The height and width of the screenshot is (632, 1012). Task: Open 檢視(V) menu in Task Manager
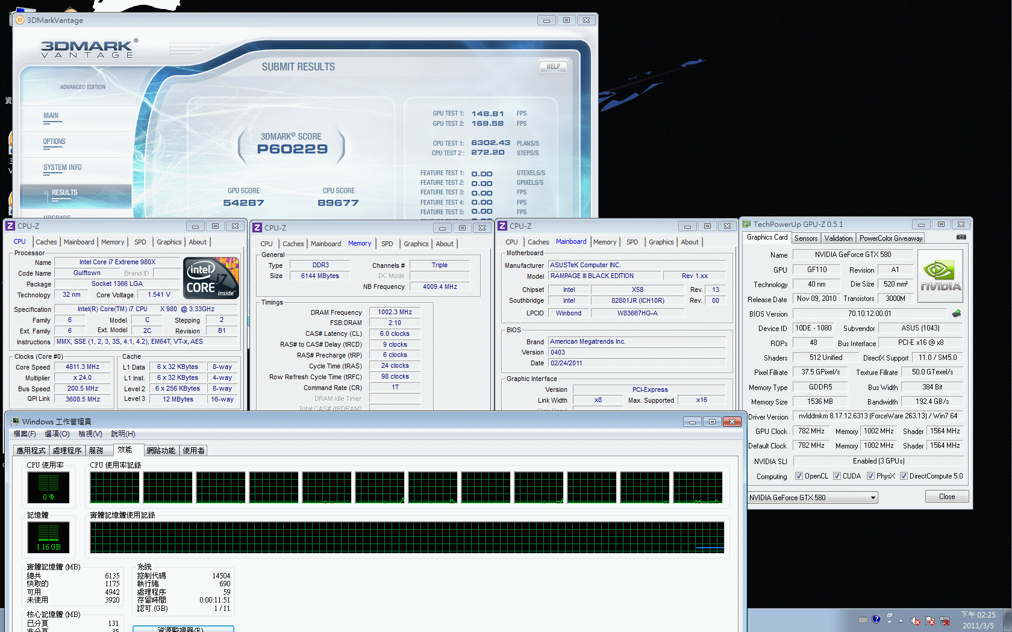[x=90, y=433]
